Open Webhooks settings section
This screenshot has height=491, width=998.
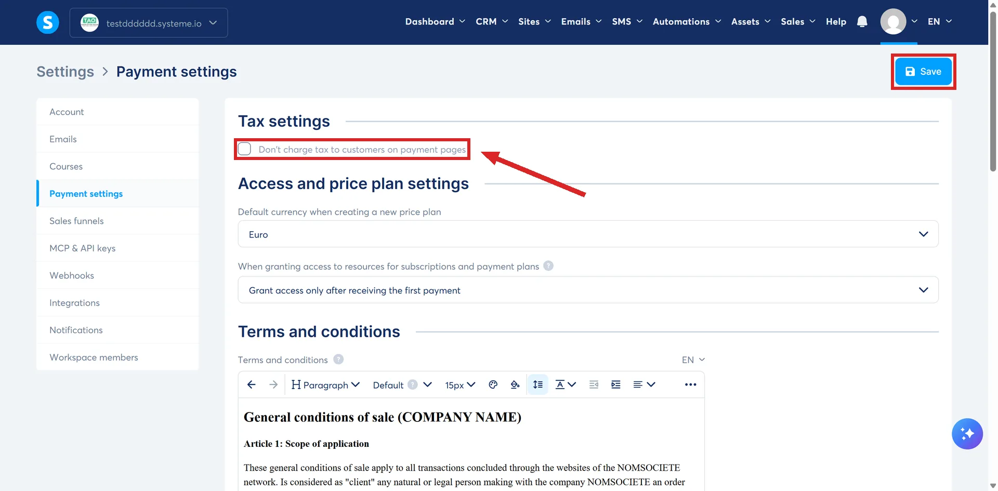click(x=117, y=275)
